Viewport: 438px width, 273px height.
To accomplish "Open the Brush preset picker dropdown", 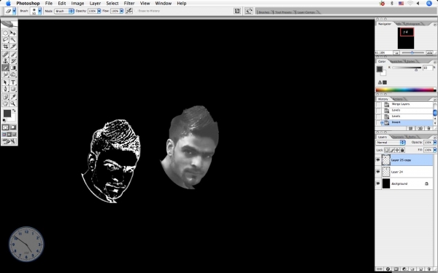I will tap(39, 11).
